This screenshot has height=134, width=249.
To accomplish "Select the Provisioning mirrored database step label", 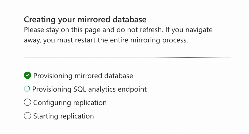I will coord(83,76).
